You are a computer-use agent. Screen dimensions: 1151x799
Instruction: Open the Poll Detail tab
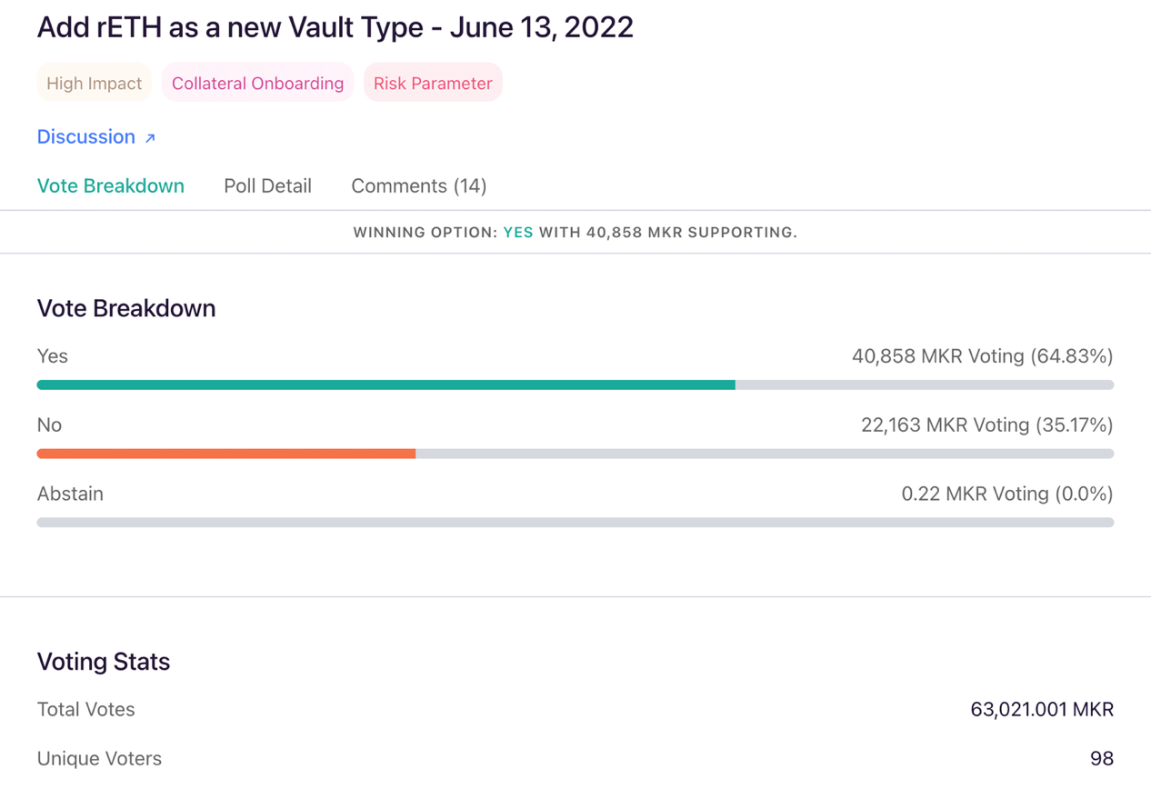[267, 186]
